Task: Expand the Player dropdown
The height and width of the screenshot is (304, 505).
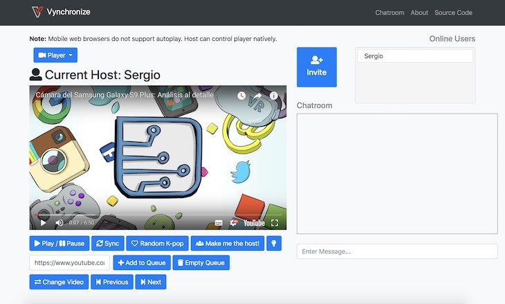Action: pos(55,55)
